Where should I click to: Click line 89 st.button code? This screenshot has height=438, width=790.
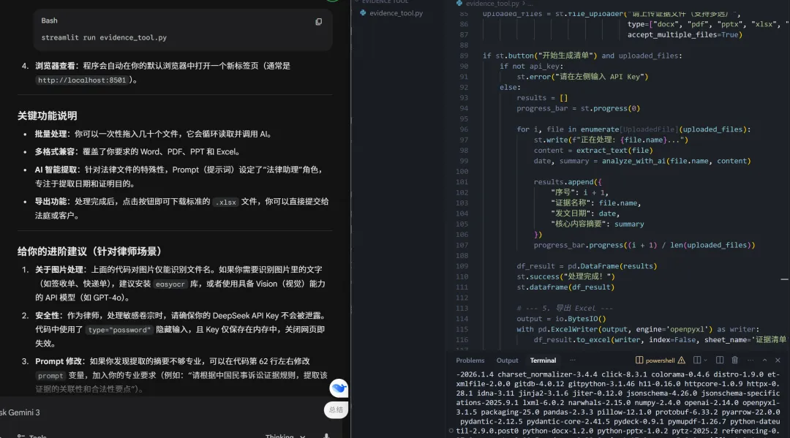(x=582, y=56)
